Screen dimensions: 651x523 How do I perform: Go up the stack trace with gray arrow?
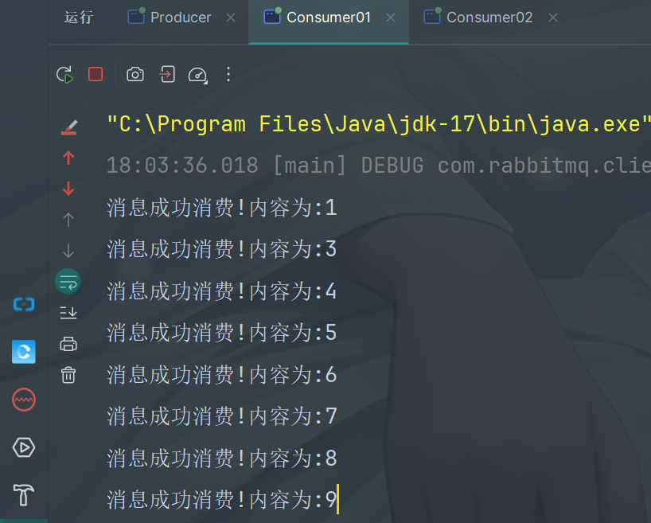(68, 220)
